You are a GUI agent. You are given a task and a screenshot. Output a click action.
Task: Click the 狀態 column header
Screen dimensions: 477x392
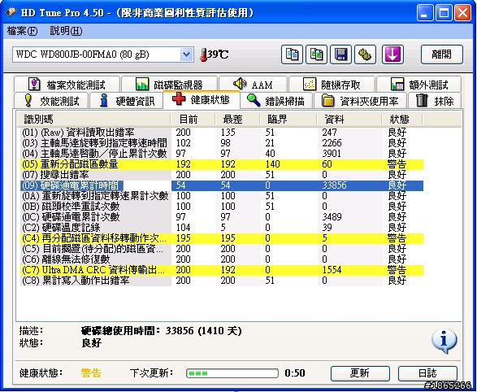(402, 119)
